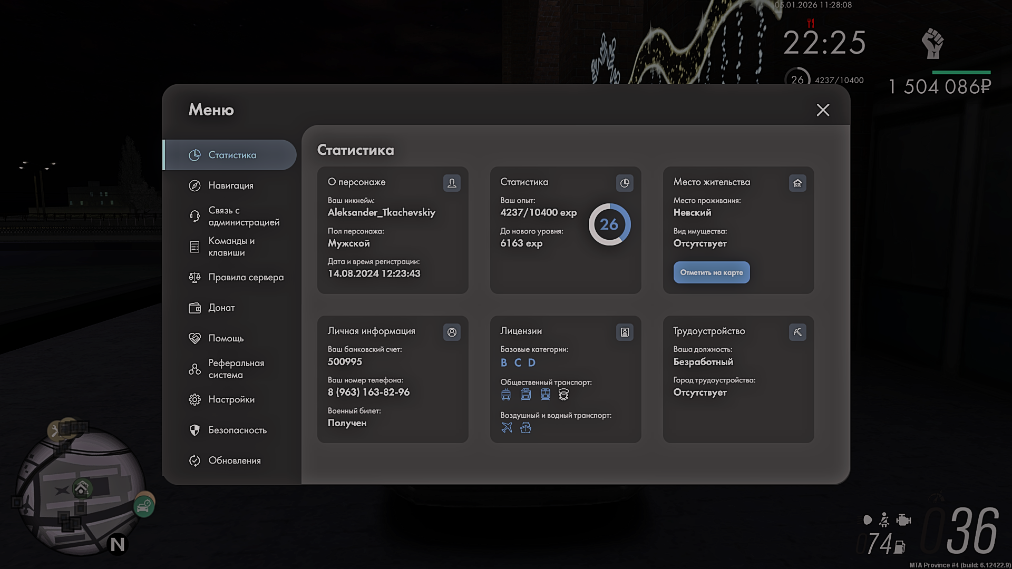Click the house icon in Место жительства card
1012x569 pixels.
[797, 183]
